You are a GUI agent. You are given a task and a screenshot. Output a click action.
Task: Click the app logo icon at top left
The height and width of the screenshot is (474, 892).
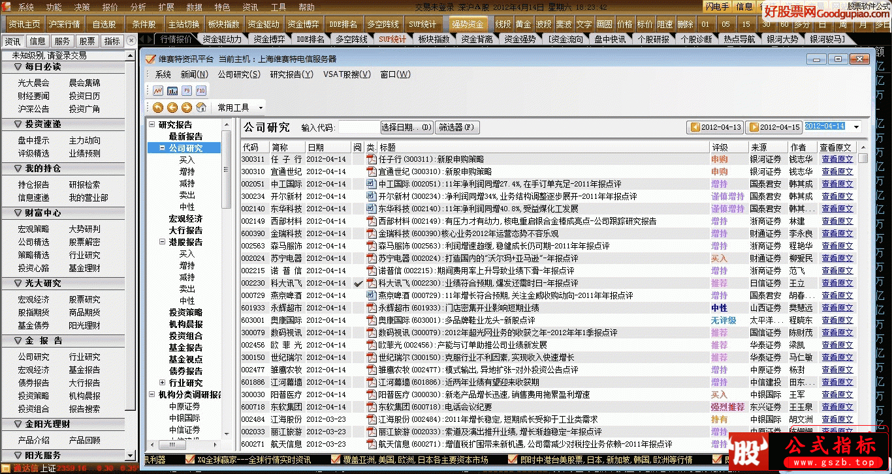pyautogui.click(x=7, y=7)
